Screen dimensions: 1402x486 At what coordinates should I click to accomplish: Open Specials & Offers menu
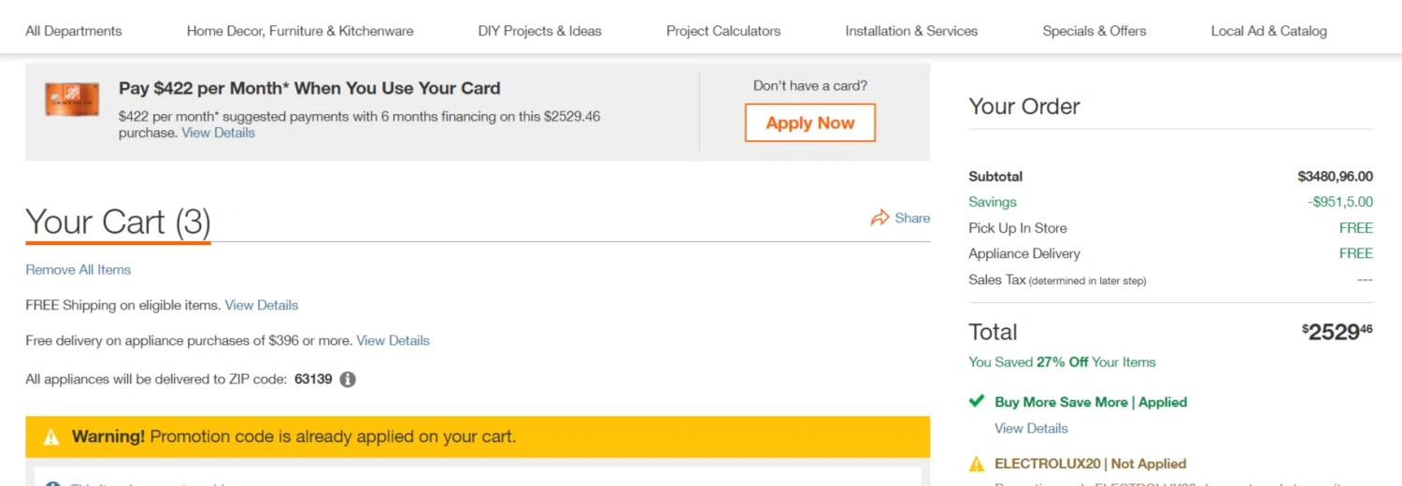click(1094, 31)
